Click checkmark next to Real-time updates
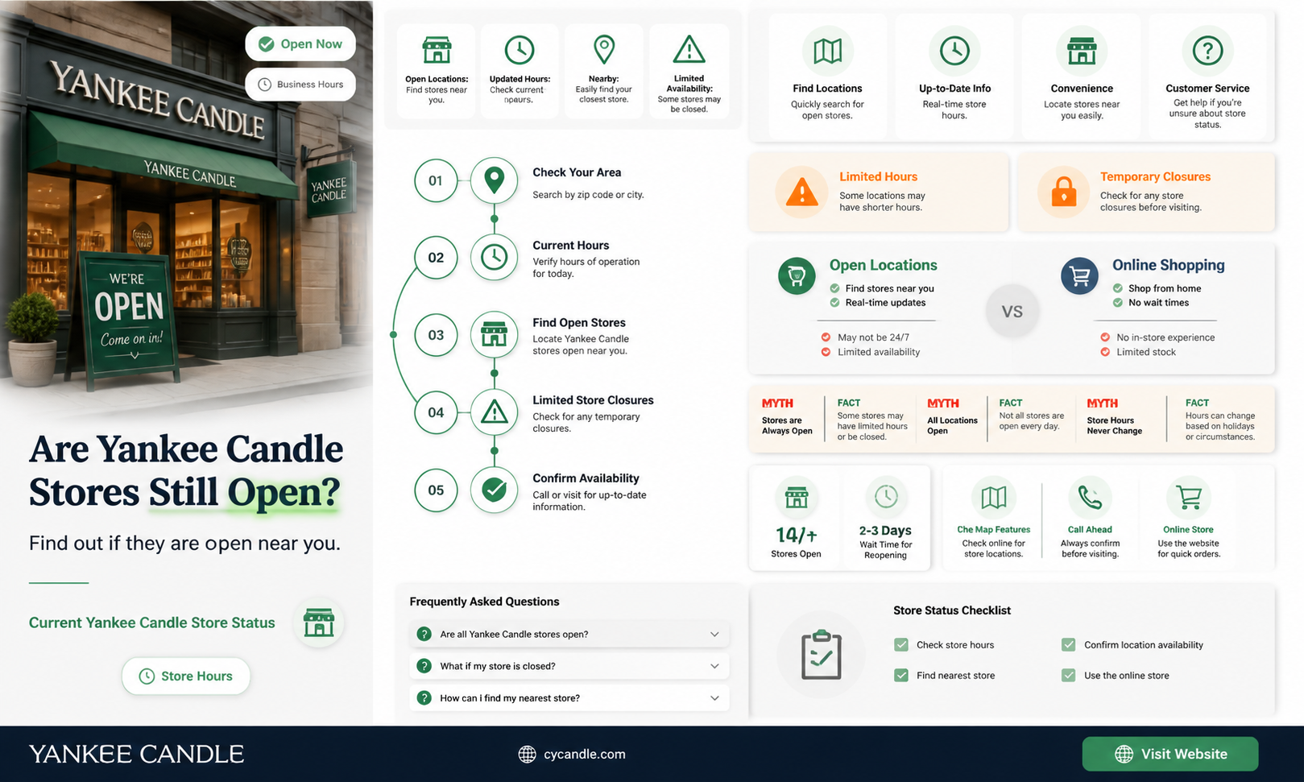Viewport: 1304px width, 782px height. tap(835, 303)
